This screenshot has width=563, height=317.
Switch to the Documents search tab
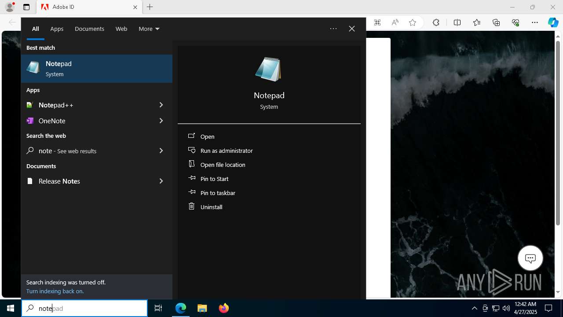tap(89, 29)
